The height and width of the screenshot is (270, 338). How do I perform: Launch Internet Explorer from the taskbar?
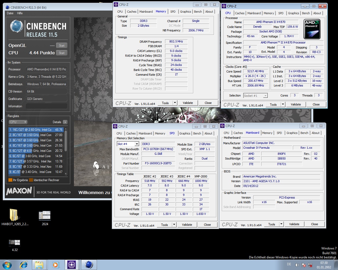[x=24, y=264]
